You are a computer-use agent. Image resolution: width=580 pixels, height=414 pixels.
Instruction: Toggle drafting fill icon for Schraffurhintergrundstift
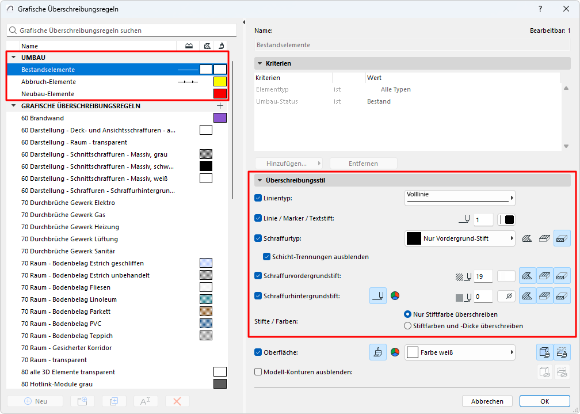pyautogui.click(x=562, y=296)
